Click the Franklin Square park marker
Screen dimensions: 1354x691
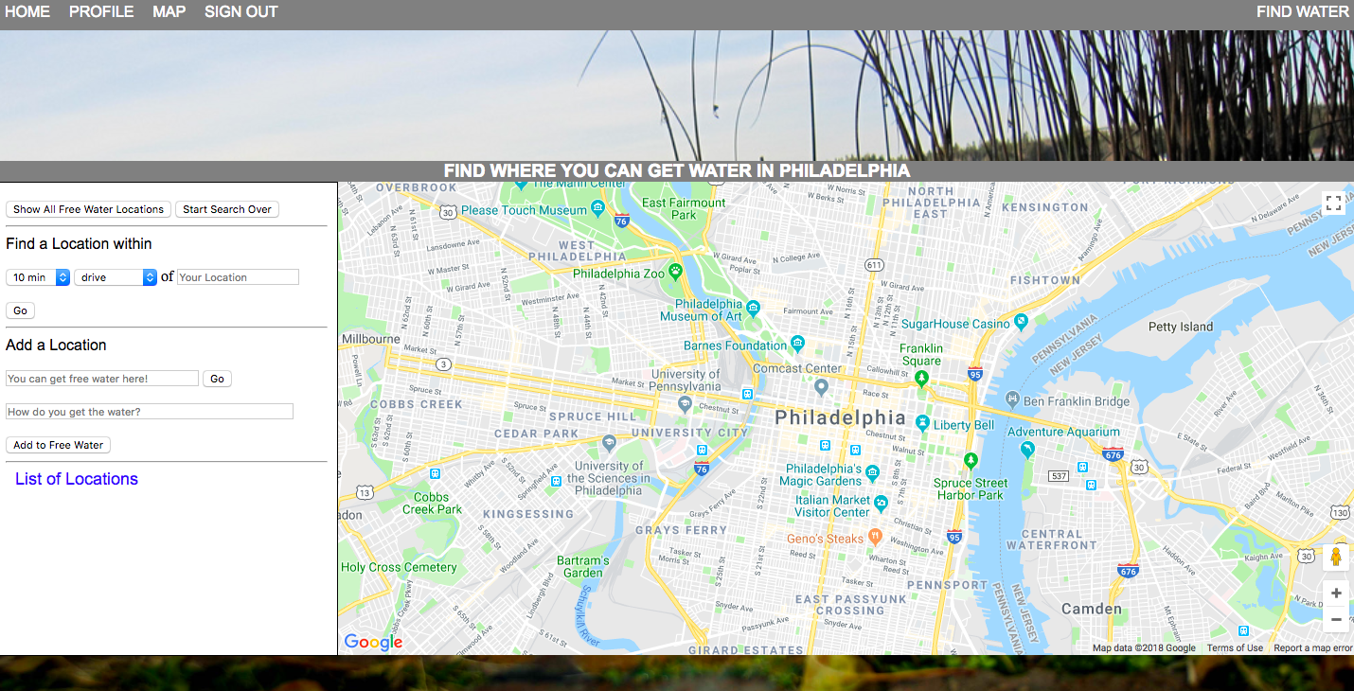[922, 378]
